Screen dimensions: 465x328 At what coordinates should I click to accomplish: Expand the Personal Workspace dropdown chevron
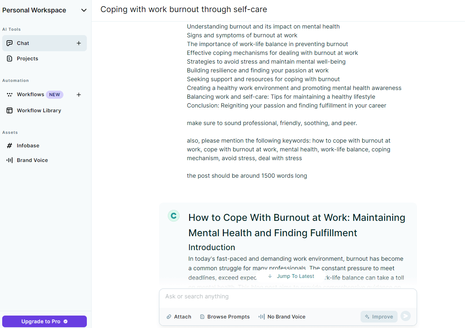[84, 10]
